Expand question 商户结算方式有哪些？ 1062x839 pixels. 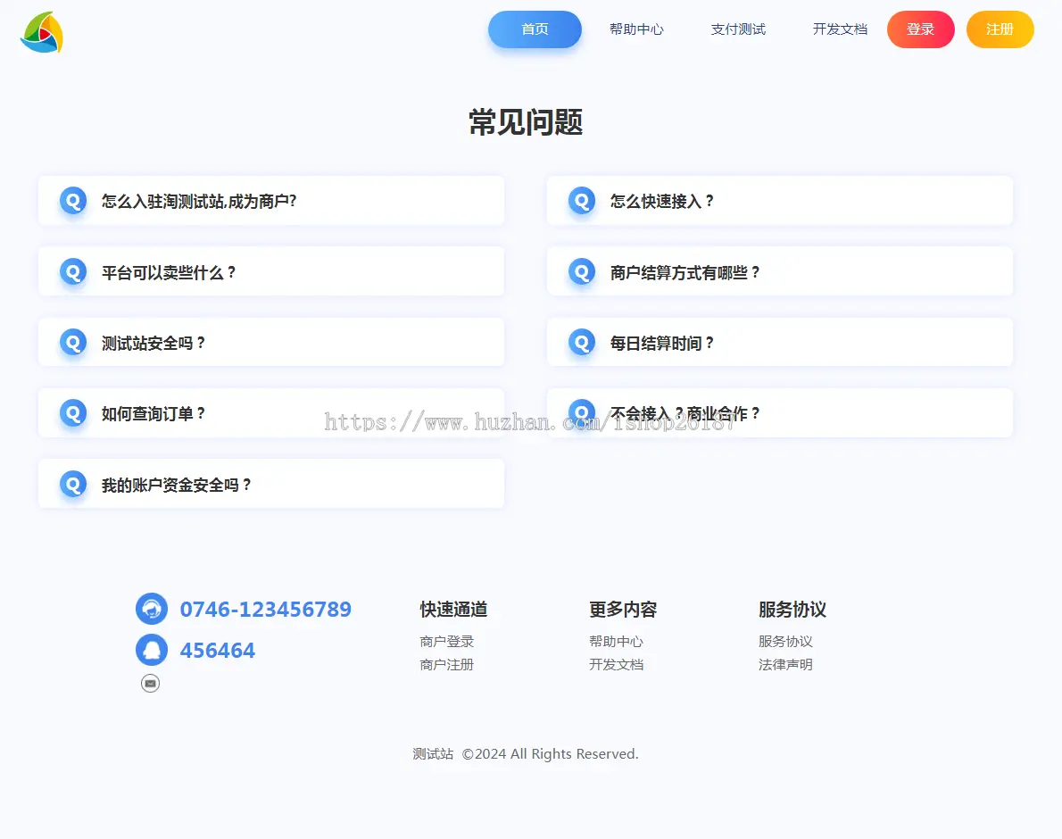pyautogui.click(x=780, y=271)
